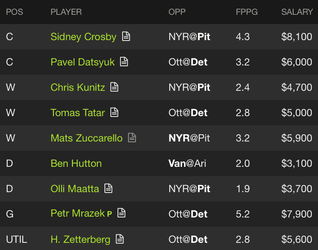Open Pavel Datsyuk's player news icon
This screenshot has height=250, width=318.
point(124,62)
